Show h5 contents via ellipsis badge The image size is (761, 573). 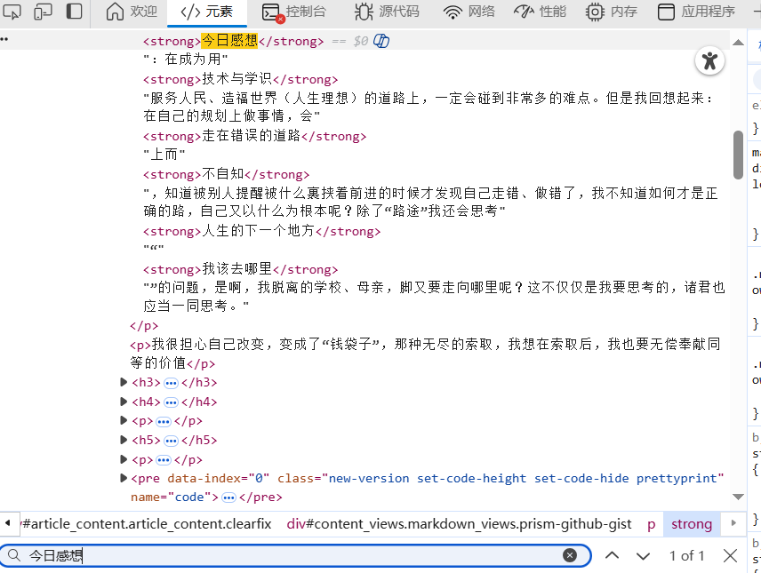pyautogui.click(x=171, y=441)
